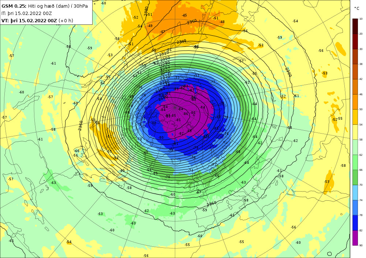Screen dimensions: 366x258
Task: Click the 2300 contour label
Action: pyautogui.click(x=165, y=59)
